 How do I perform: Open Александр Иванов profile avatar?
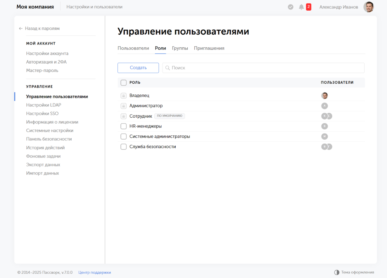click(369, 7)
